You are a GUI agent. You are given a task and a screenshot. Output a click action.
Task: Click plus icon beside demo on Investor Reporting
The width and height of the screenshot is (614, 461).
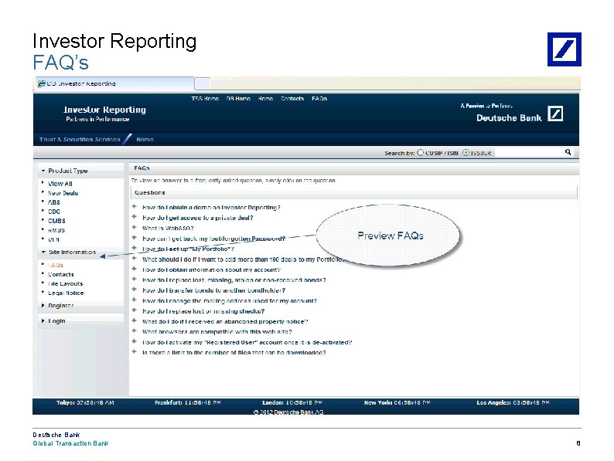coord(135,207)
